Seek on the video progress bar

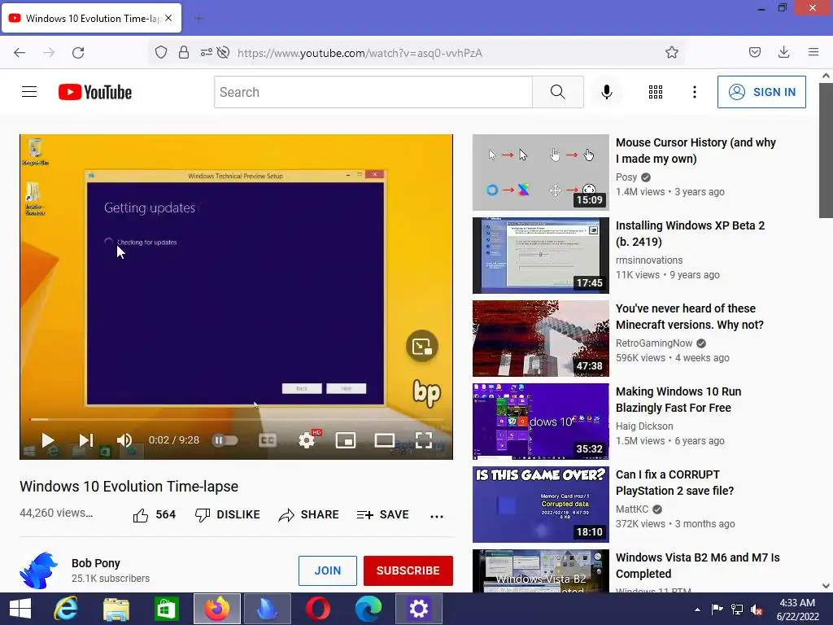[x=237, y=419]
